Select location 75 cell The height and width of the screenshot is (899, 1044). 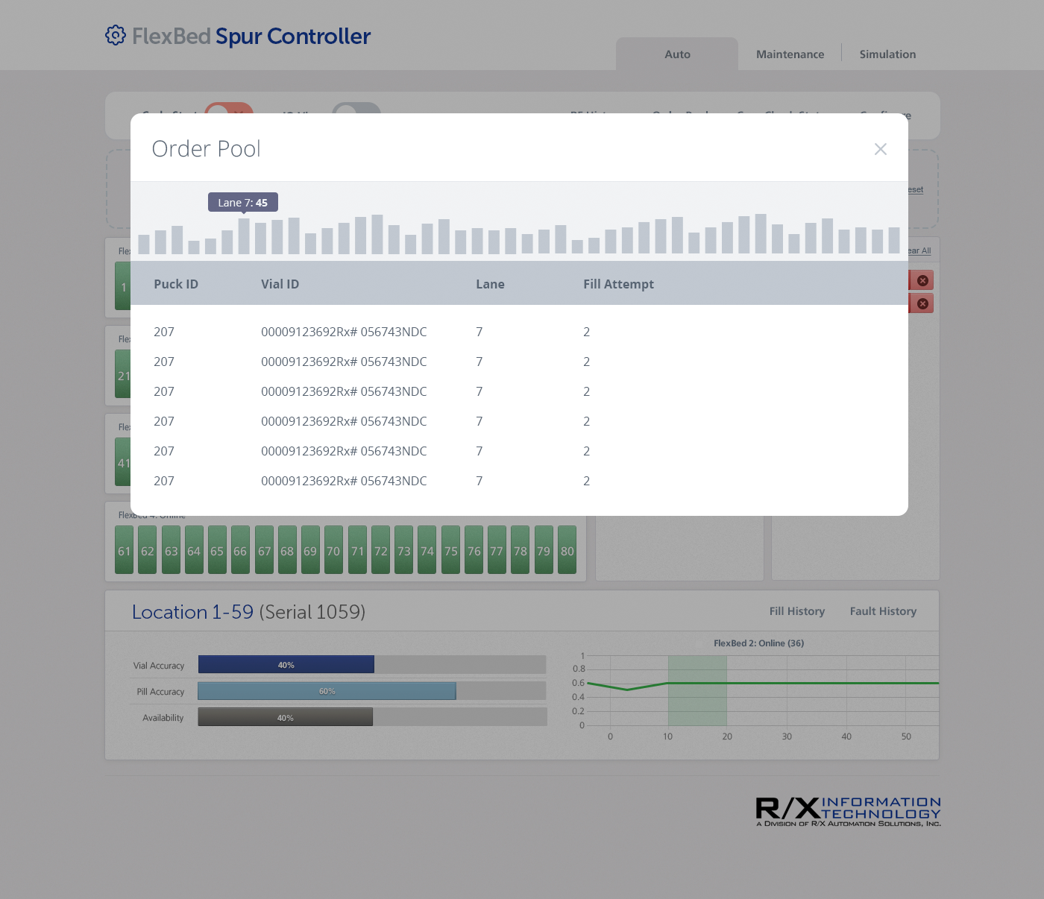[450, 550]
